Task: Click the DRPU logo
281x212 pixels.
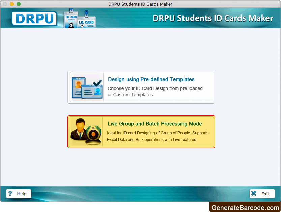Action: tap(35, 19)
